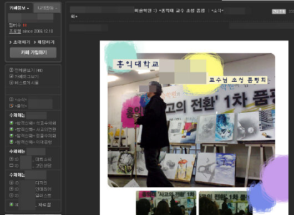Open the 대회소식 board
294x215 pixels.
tap(43, 159)
